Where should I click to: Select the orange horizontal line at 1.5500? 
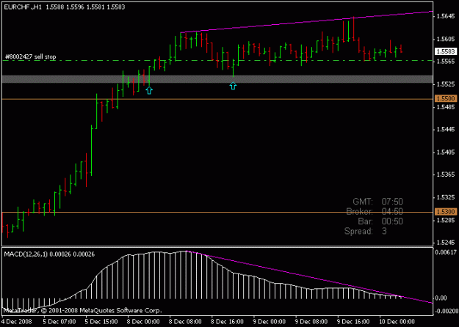pos(217,100)
